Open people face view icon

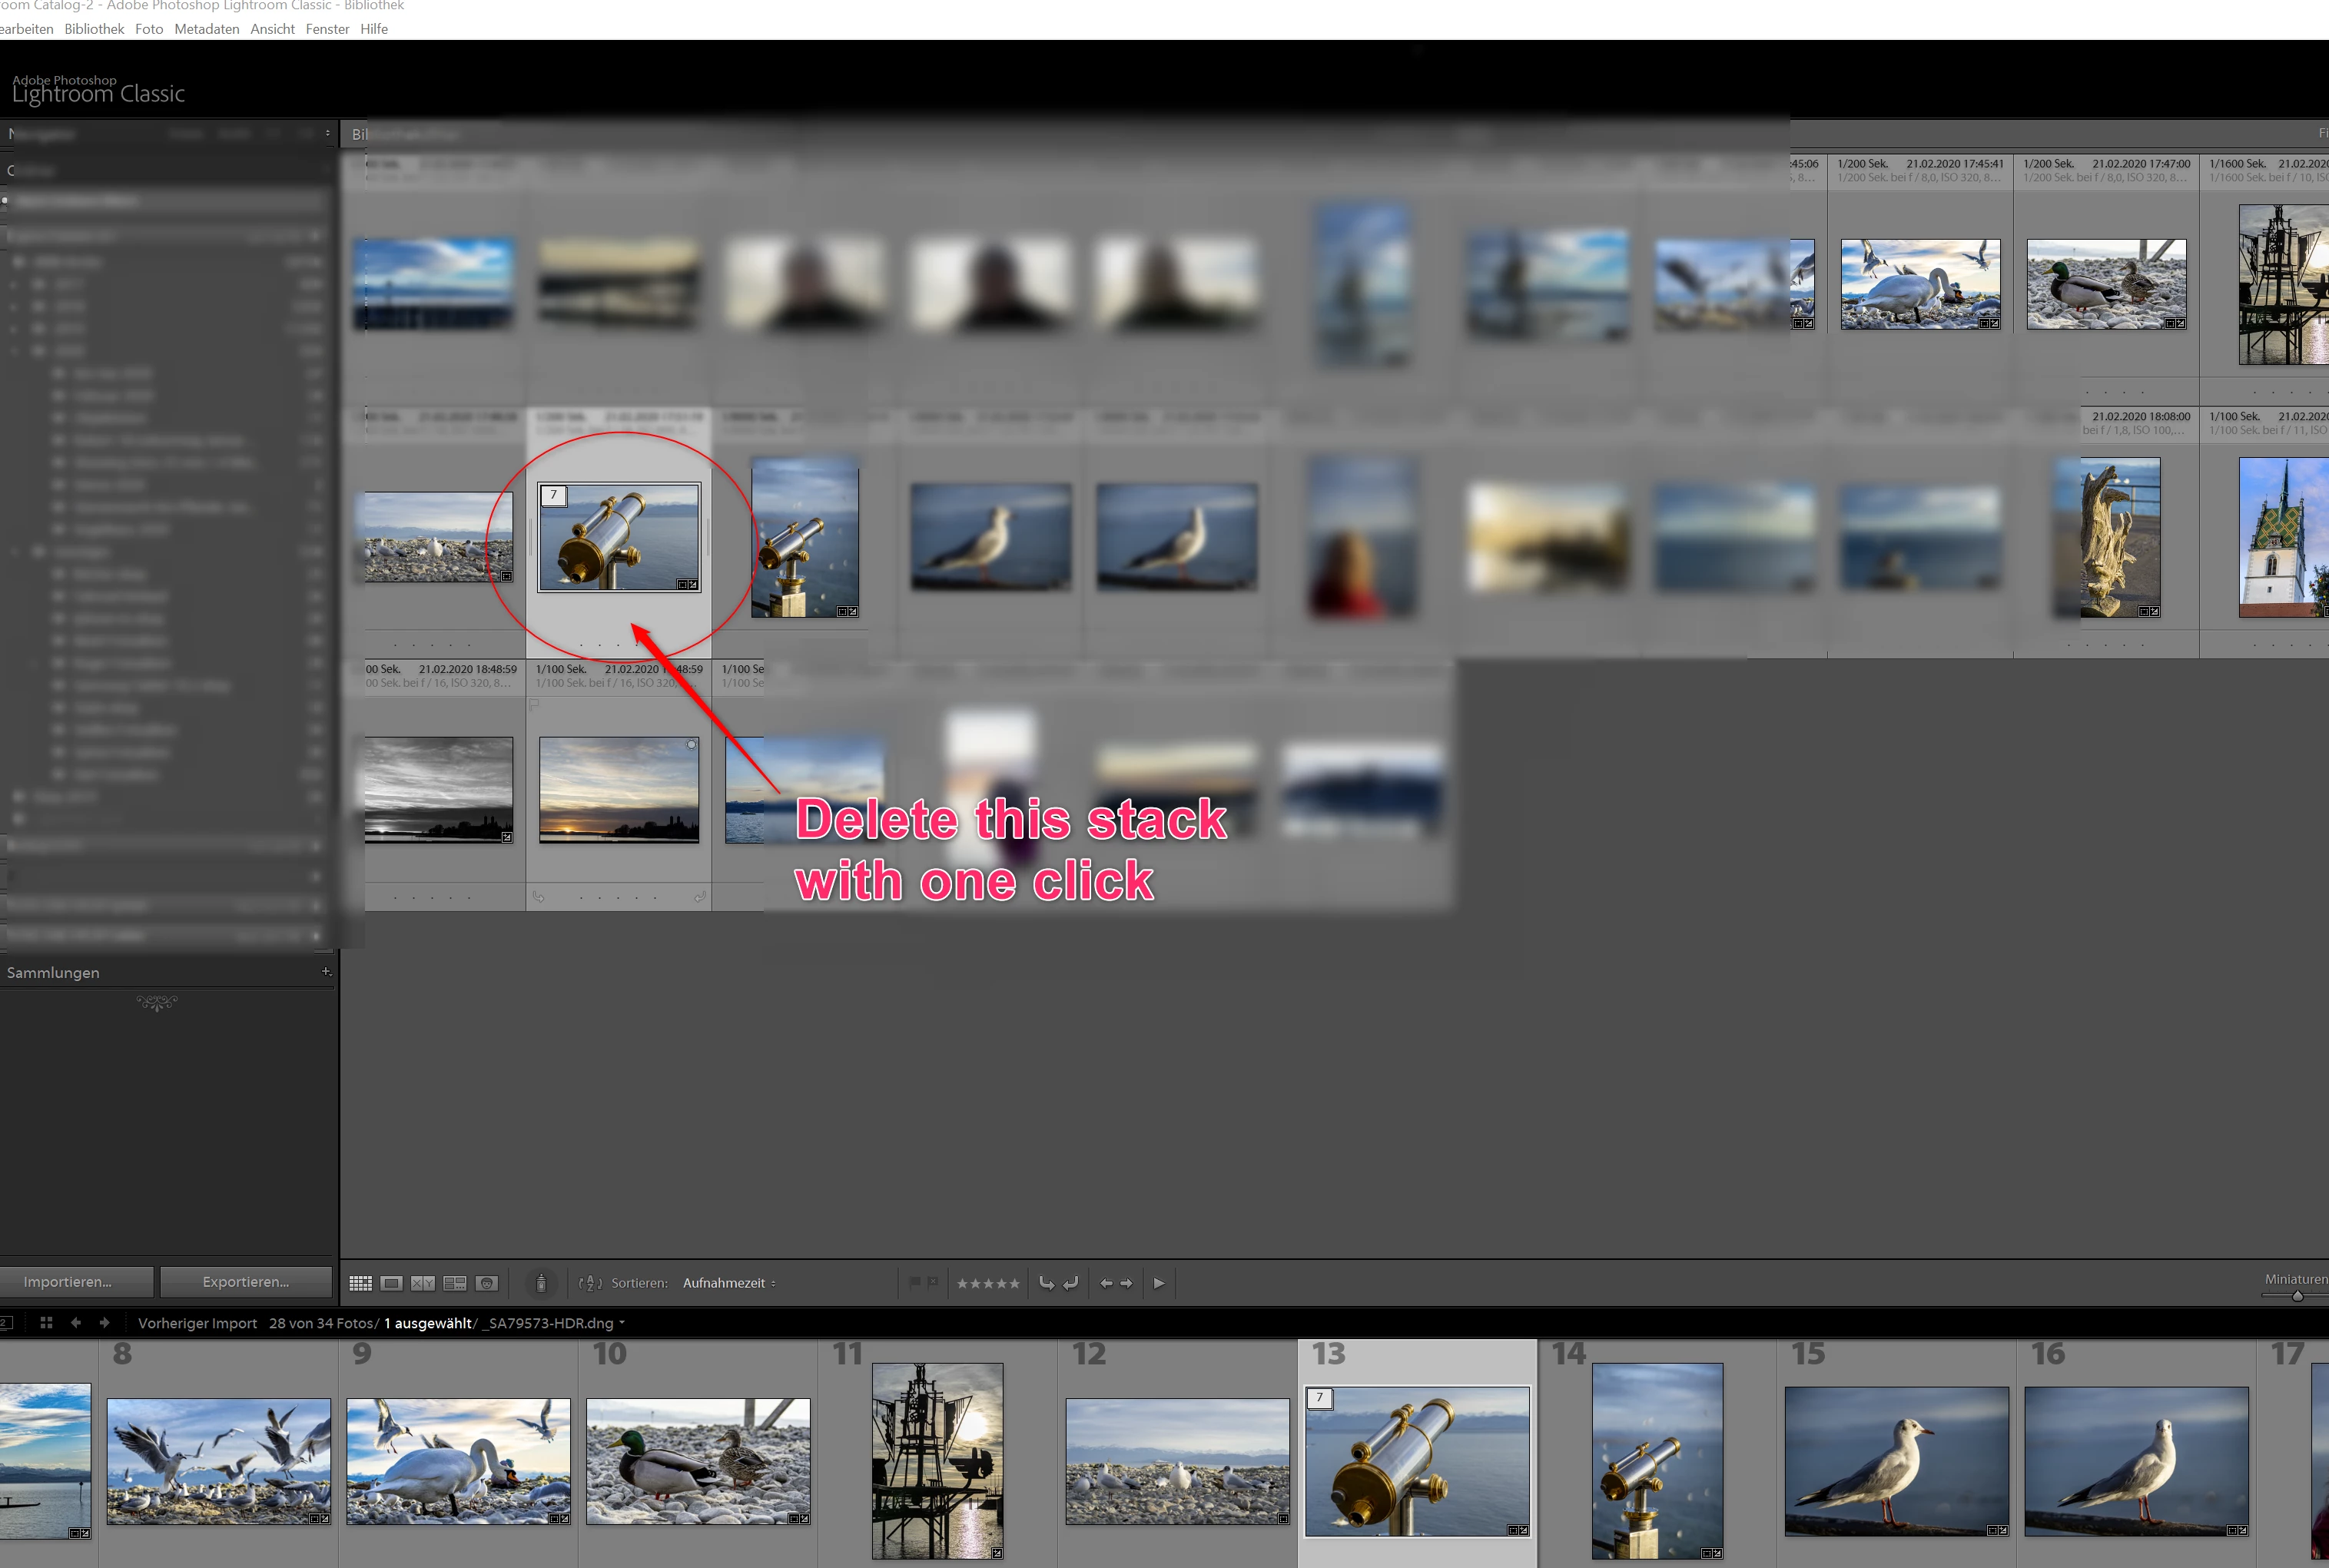(487, 1283)
